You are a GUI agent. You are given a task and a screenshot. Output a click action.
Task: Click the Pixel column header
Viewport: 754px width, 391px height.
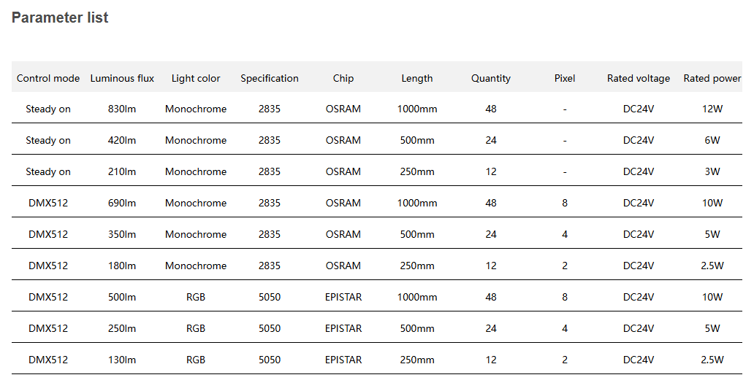pyautogui.click(x=565, y=78)
